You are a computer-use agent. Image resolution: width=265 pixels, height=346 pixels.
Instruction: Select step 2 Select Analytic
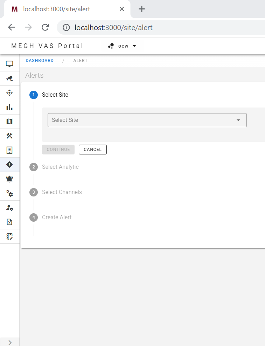[x=60, y=167]
